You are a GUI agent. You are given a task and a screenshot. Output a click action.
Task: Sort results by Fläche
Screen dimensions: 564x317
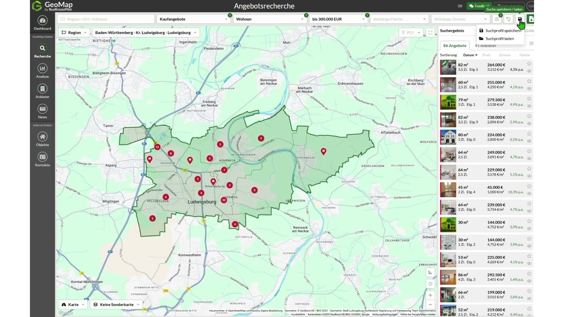click(524, 55)
